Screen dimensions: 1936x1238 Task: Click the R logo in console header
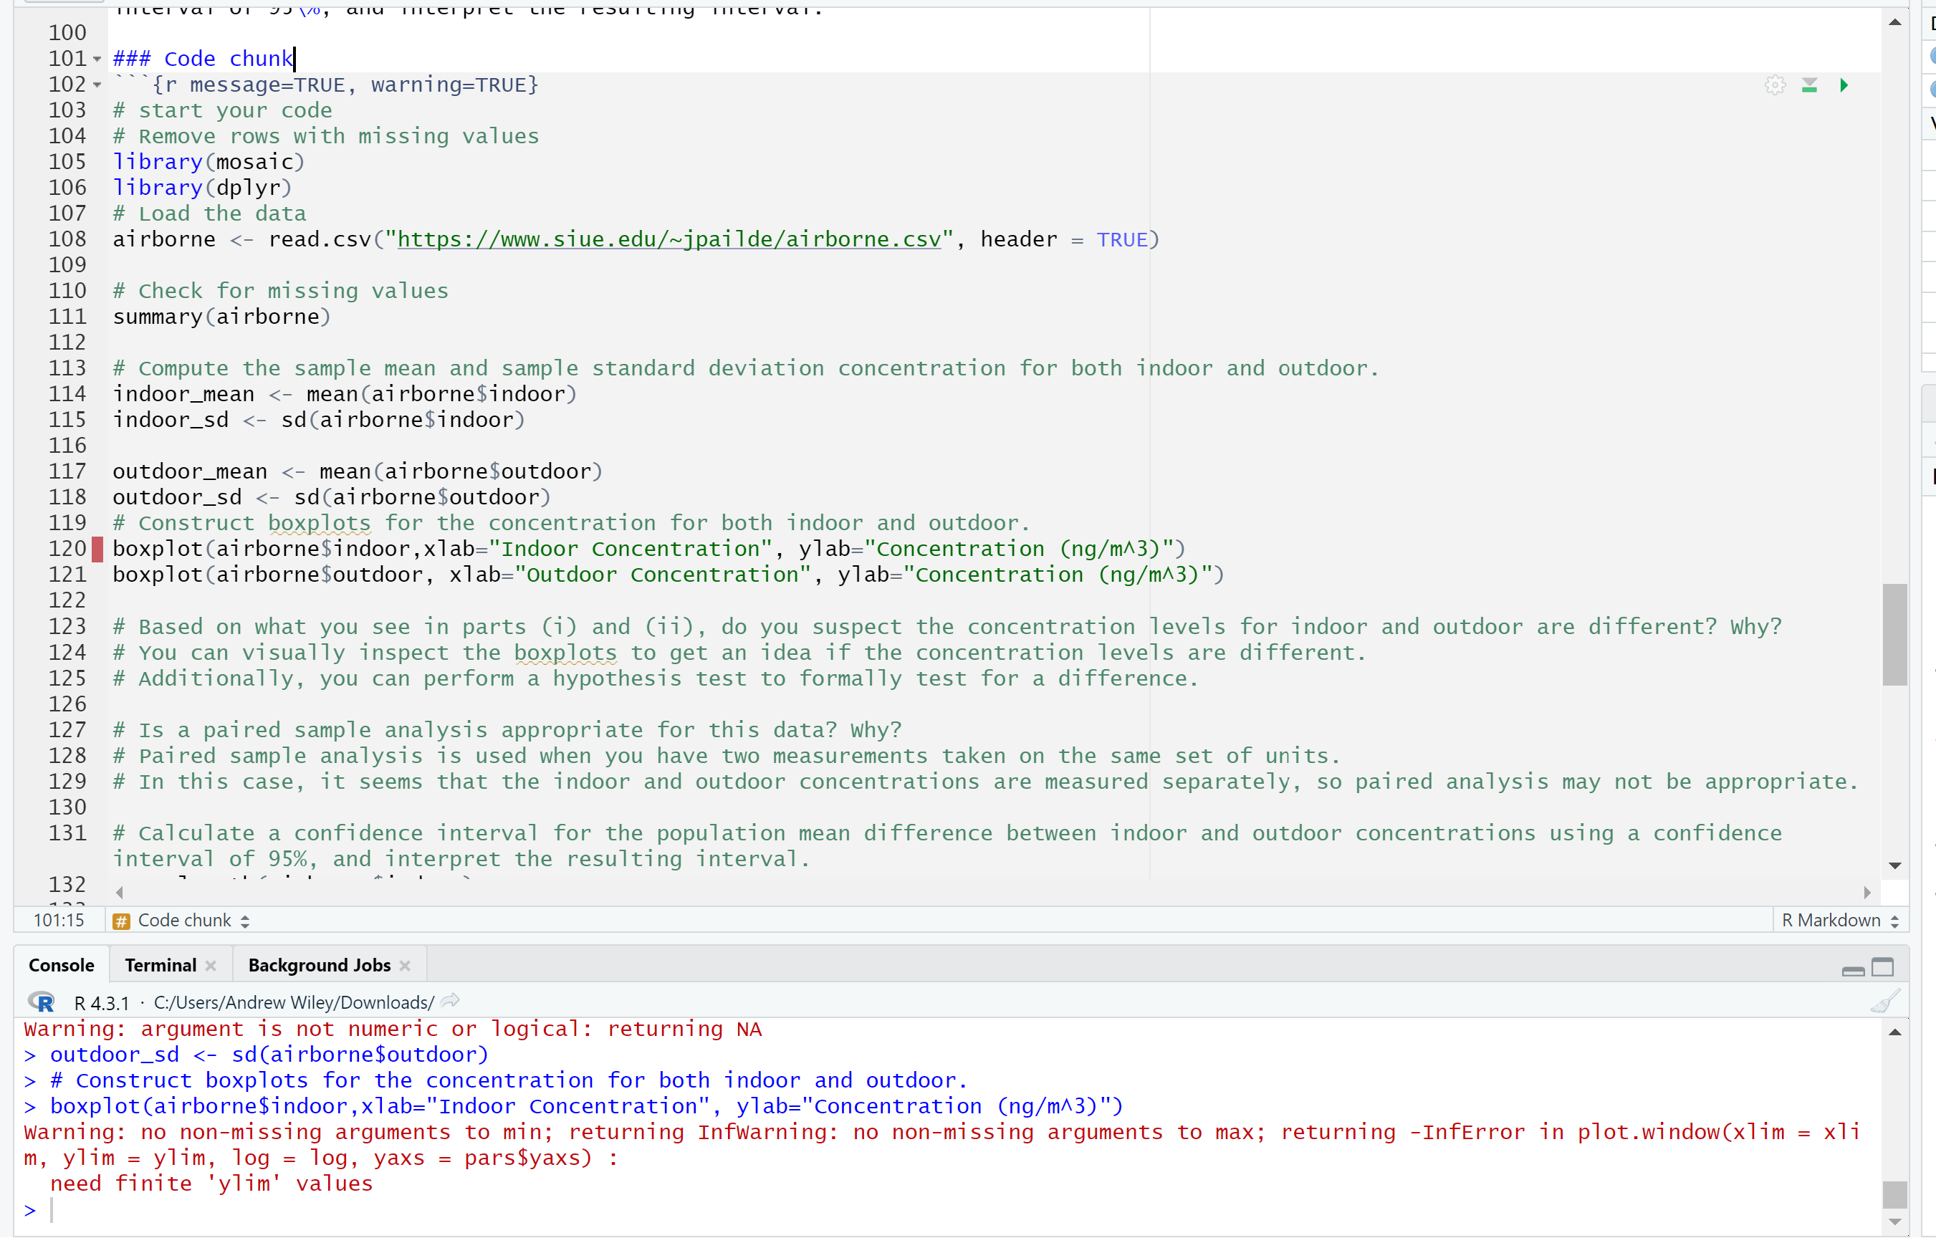pos(42,1002)
